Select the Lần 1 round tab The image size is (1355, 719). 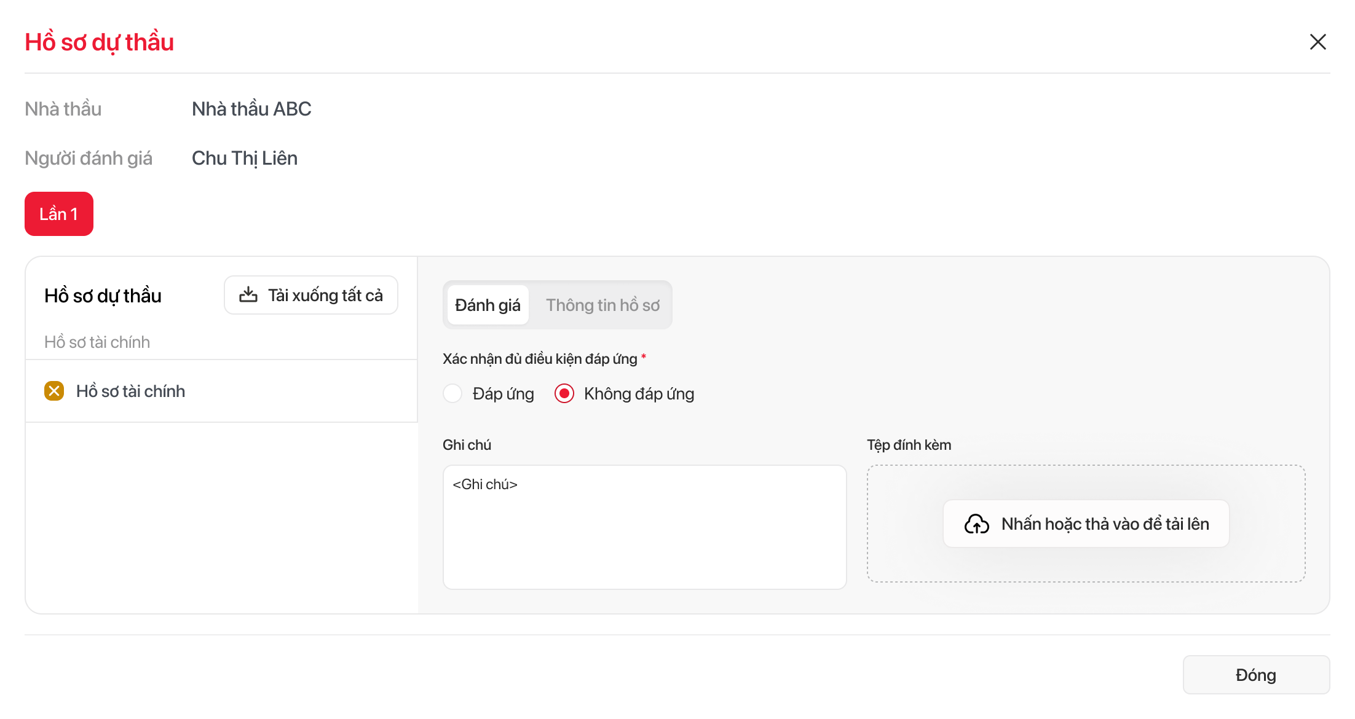pyautogui.click(x=59, y=214)
